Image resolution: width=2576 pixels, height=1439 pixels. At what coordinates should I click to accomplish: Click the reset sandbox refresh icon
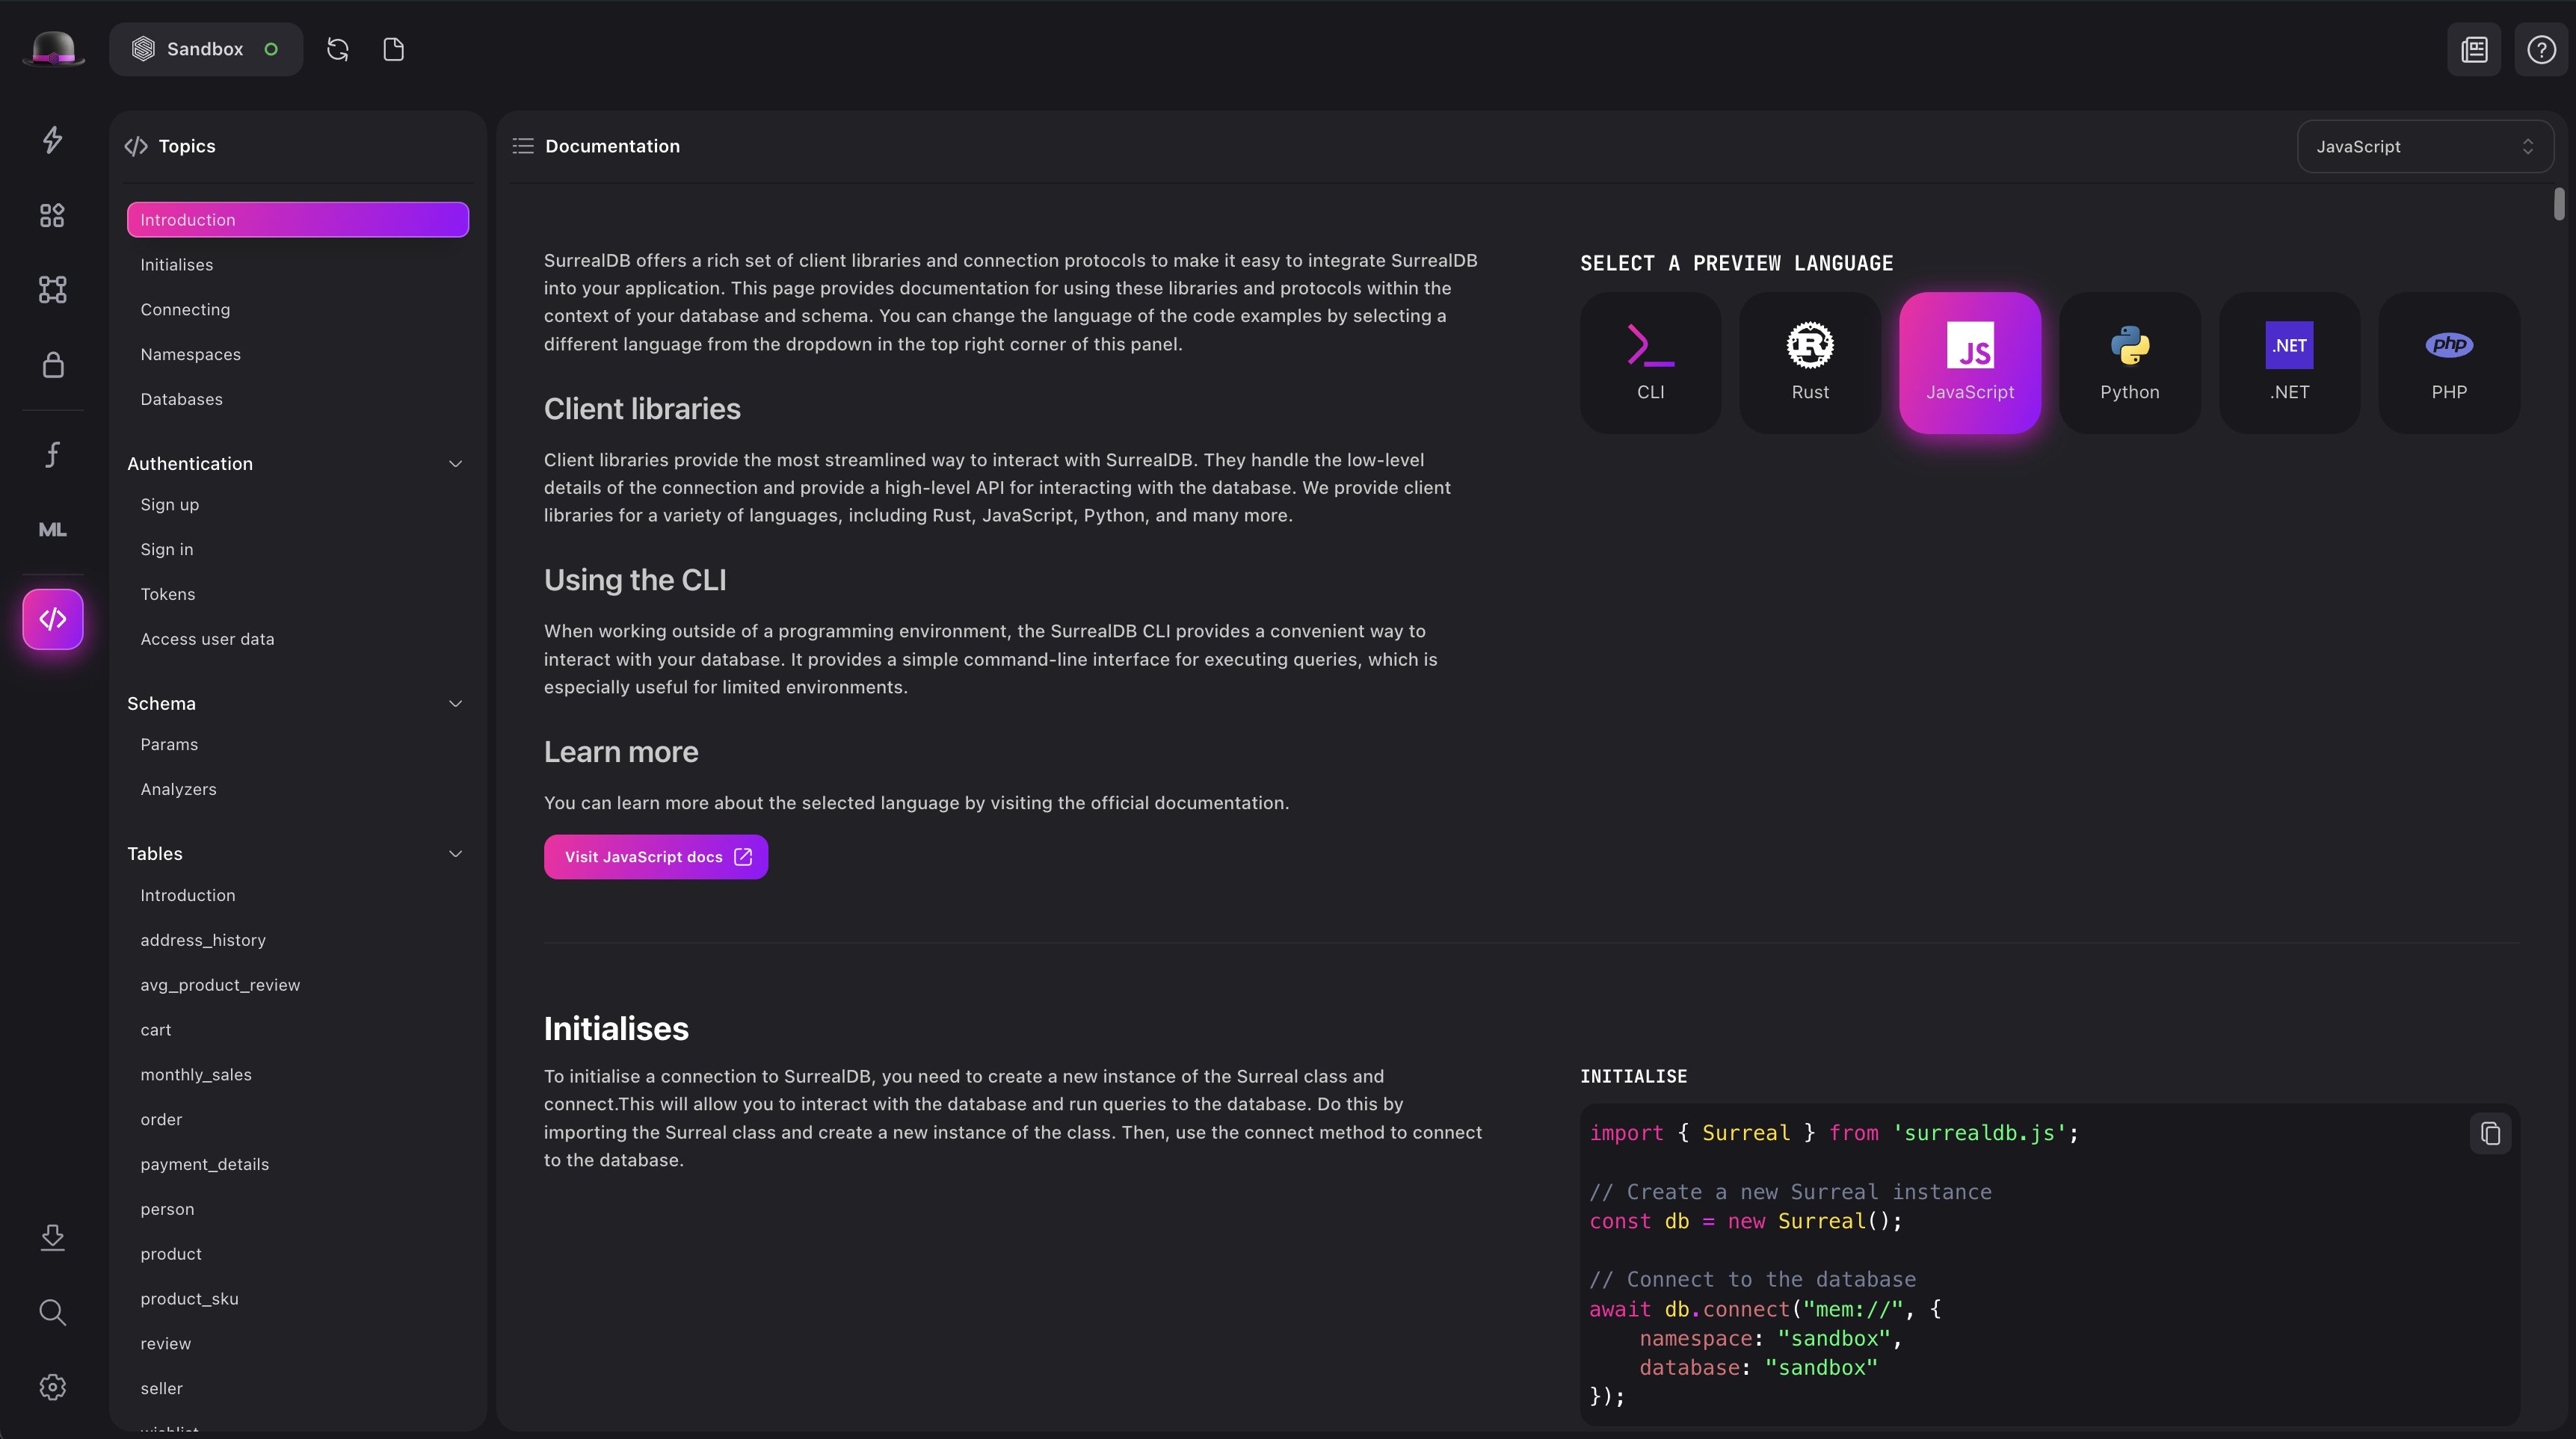tap(338, 49)
